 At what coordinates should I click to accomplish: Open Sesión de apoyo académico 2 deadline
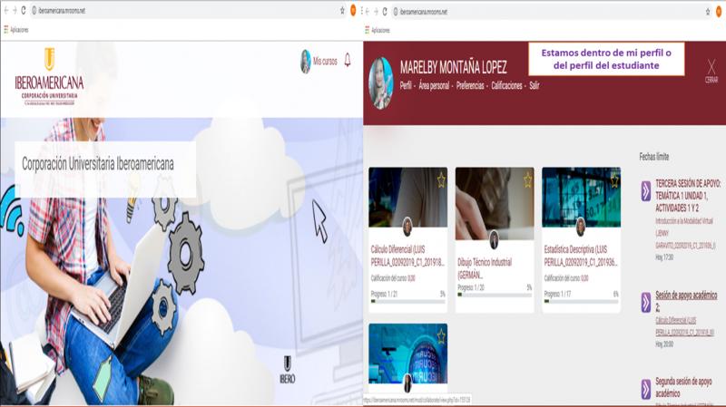coord(686,301)
